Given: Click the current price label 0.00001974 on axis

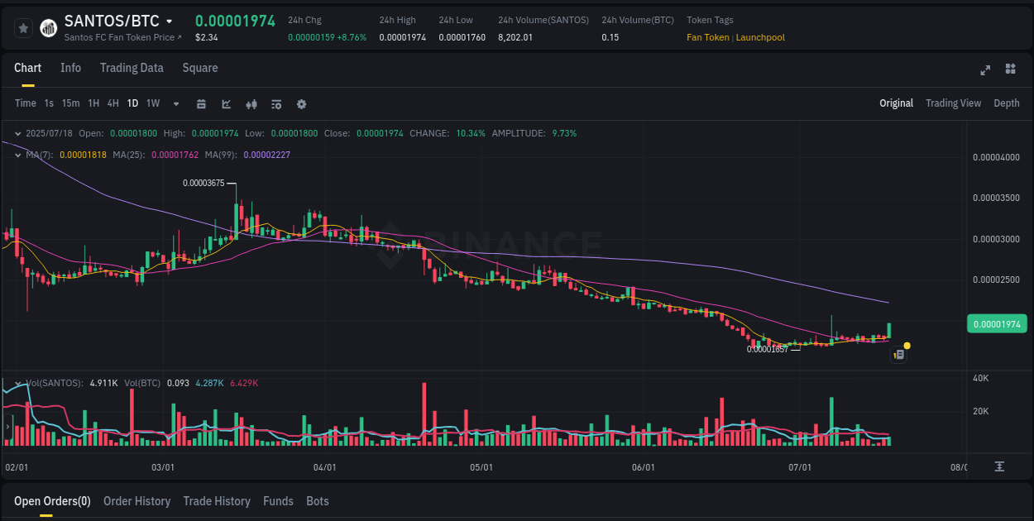Looking at the screenshot, I should tap(997, 323).
